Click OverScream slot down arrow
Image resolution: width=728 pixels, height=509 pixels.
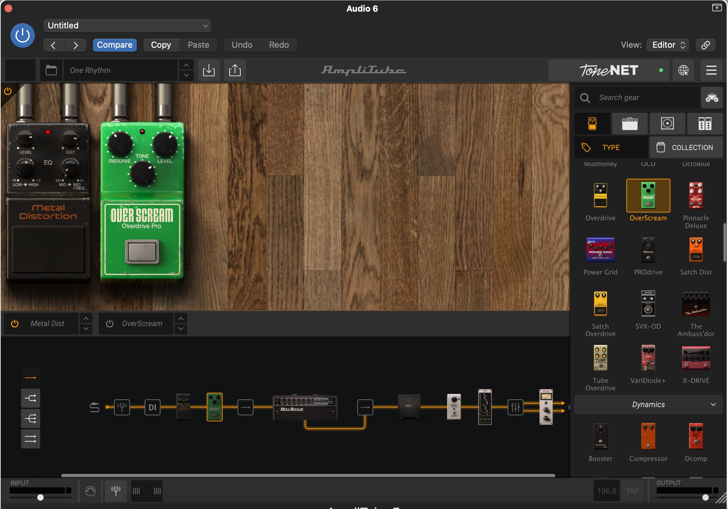181,329
